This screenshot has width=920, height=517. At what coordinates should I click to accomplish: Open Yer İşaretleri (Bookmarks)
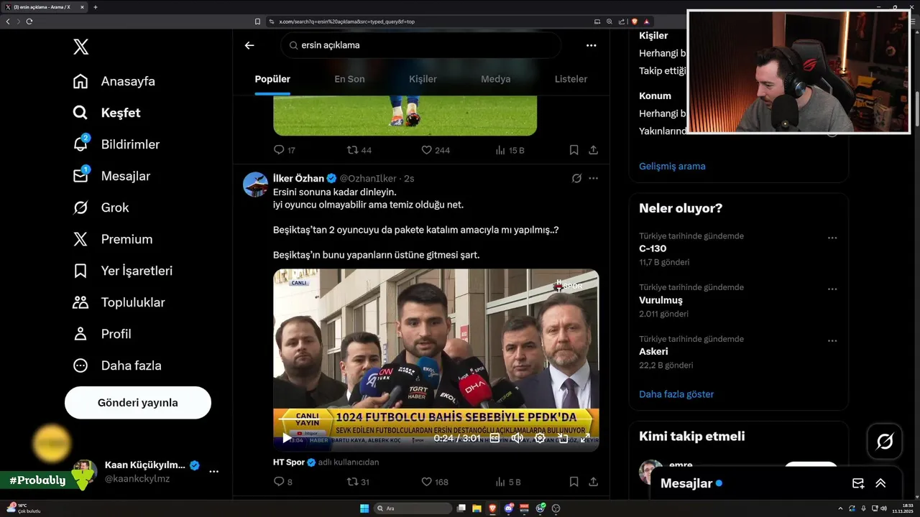(x=122, y=271)
